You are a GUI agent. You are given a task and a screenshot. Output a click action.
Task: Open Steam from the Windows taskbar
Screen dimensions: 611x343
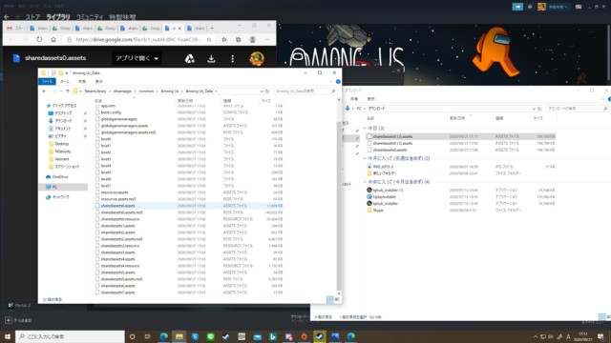click(x=320, y=336)
